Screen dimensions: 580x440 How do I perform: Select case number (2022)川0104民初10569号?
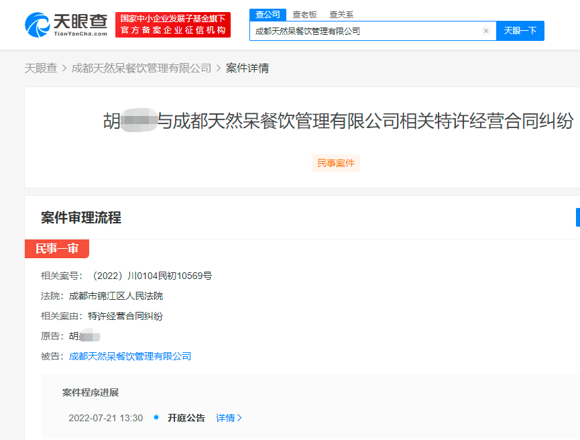pyautogui.click(x=151, y=276)
